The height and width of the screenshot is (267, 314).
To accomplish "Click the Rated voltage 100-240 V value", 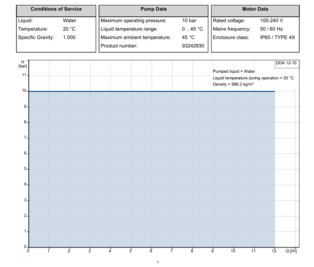I will pos(271,21).
